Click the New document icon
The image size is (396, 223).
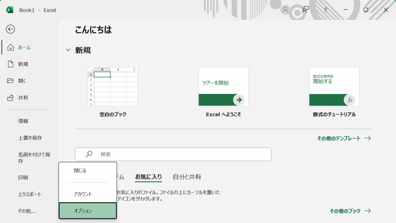(x=10, y=64)
